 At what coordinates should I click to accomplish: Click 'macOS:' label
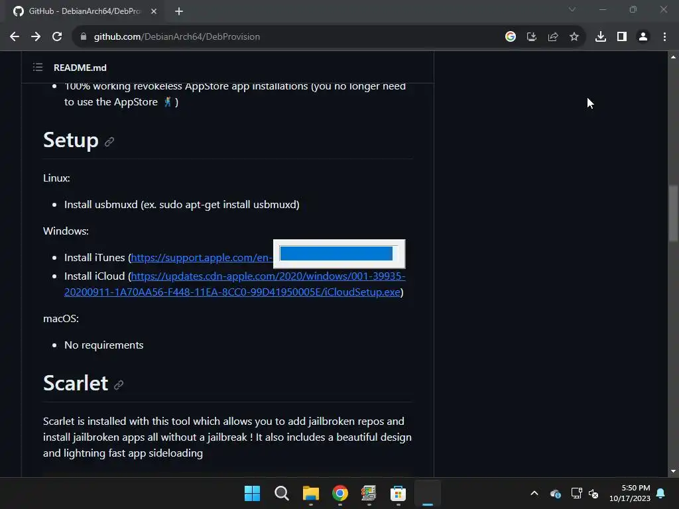point(61,318)
